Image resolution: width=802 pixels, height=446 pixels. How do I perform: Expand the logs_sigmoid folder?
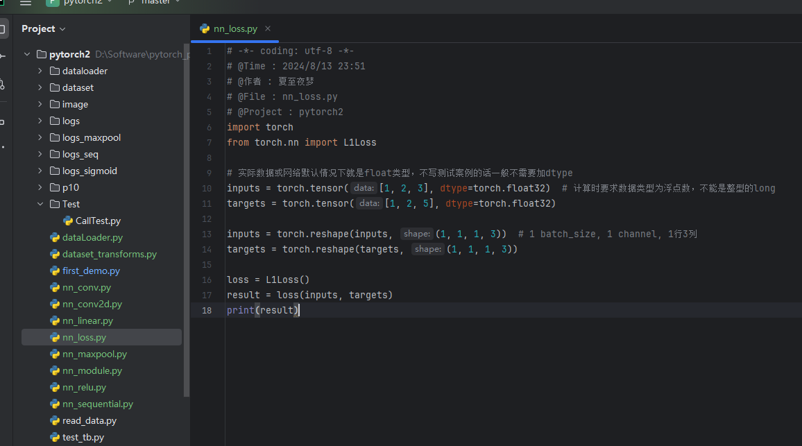(x=40, y=171)
